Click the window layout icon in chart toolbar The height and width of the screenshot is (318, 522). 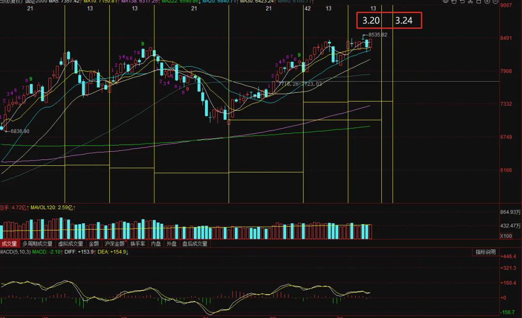tap(478, 1)
